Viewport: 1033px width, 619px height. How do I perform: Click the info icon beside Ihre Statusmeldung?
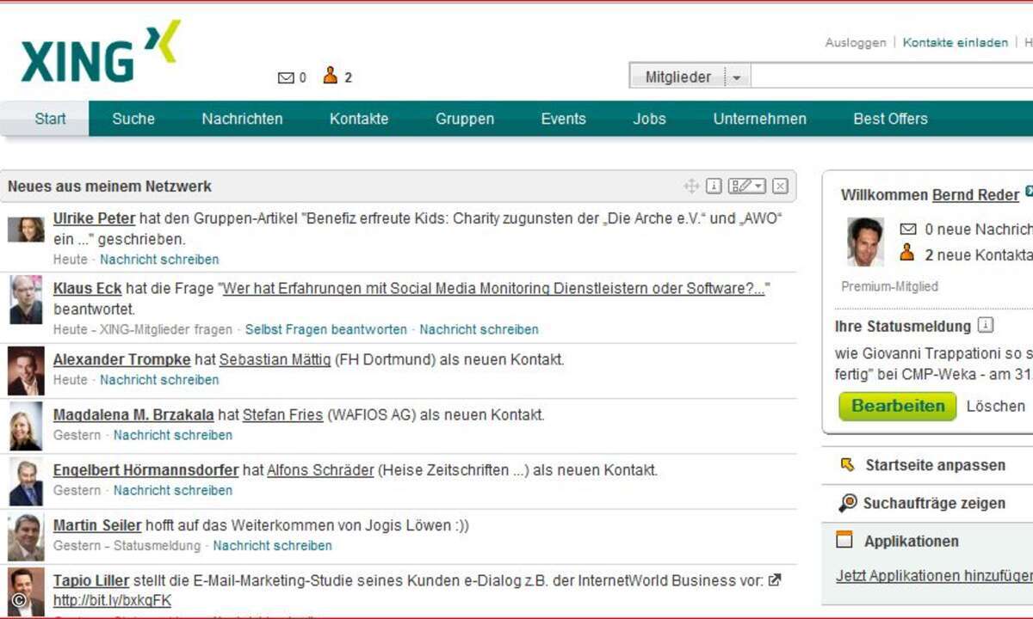pyautogui.click(x=986, y=326)
